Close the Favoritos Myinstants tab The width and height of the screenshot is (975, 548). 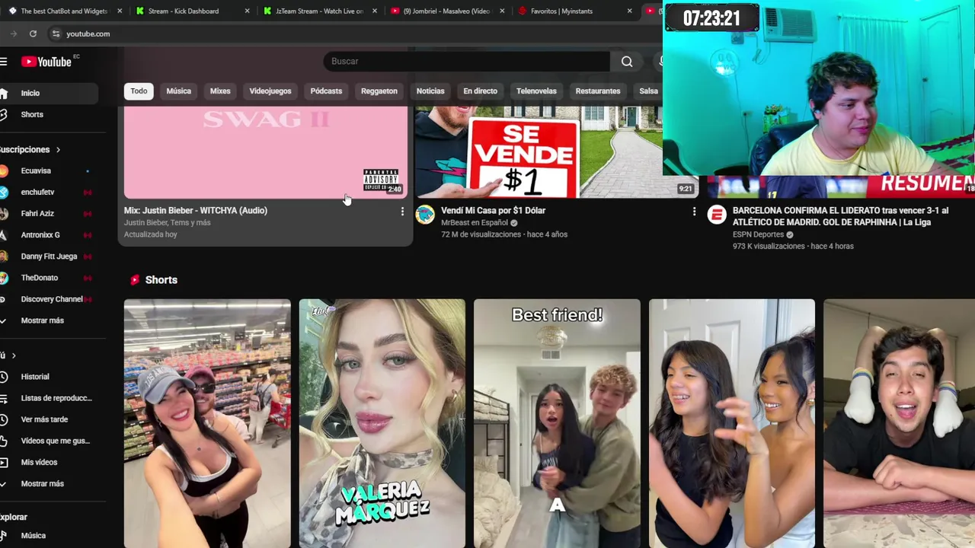(x=629, y=11)
